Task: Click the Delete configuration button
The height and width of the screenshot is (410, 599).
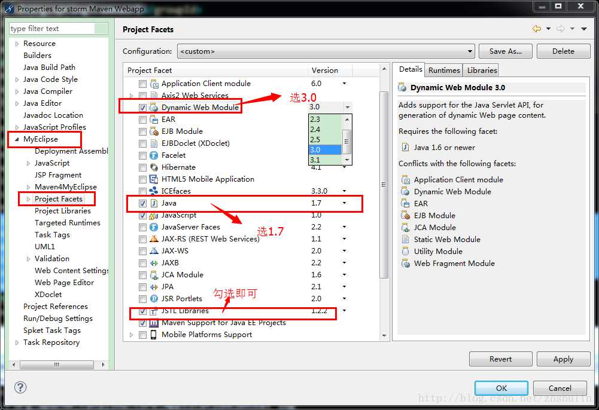Action: click(563, 51)
